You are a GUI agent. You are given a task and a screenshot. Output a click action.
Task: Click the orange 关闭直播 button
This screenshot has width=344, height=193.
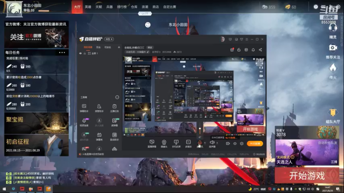[x=255, y=144]
